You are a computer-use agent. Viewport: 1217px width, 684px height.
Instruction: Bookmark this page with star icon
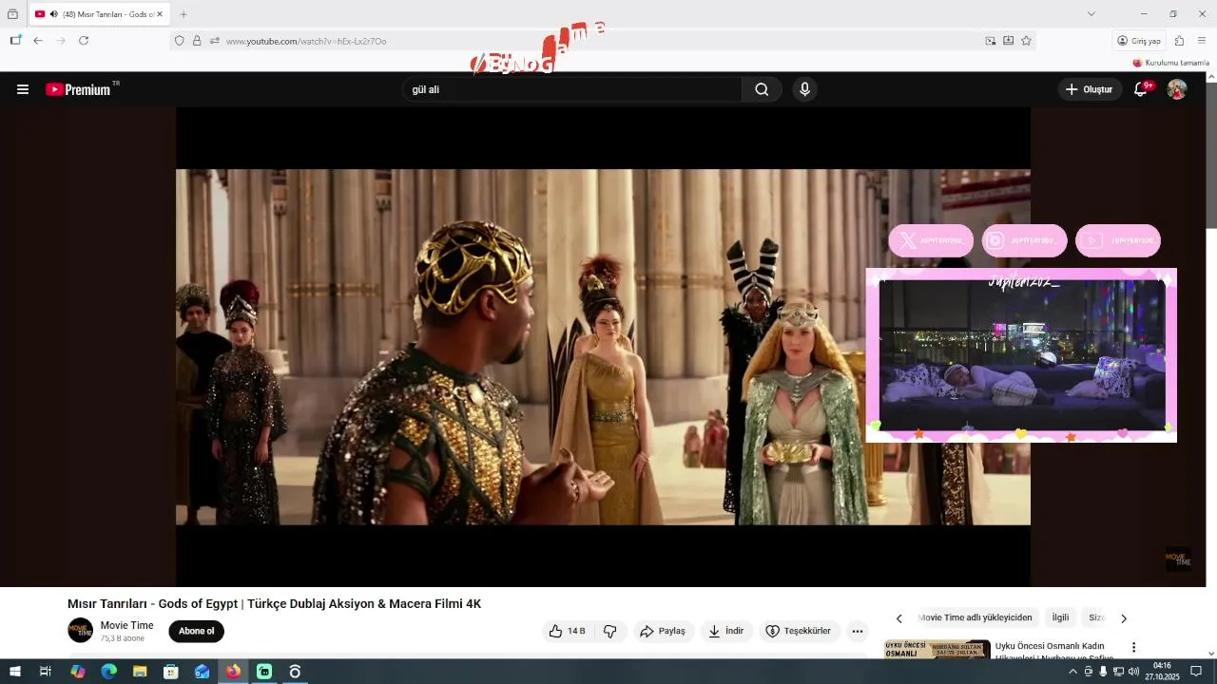pos(1026,41)
